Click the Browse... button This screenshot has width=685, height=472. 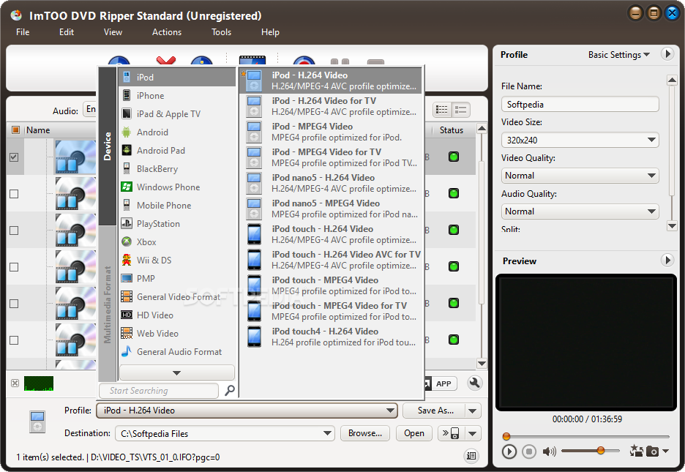[364, 433]
